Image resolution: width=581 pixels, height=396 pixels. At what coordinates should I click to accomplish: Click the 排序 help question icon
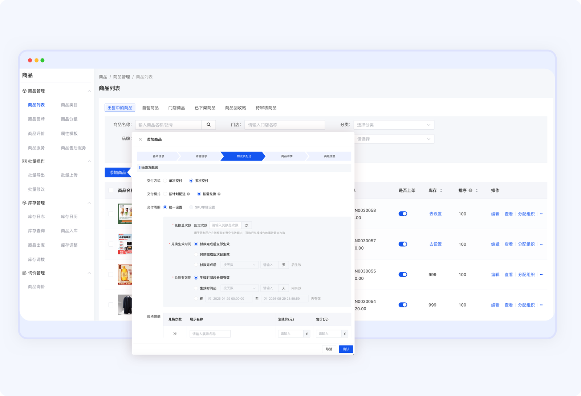[470, 190]
